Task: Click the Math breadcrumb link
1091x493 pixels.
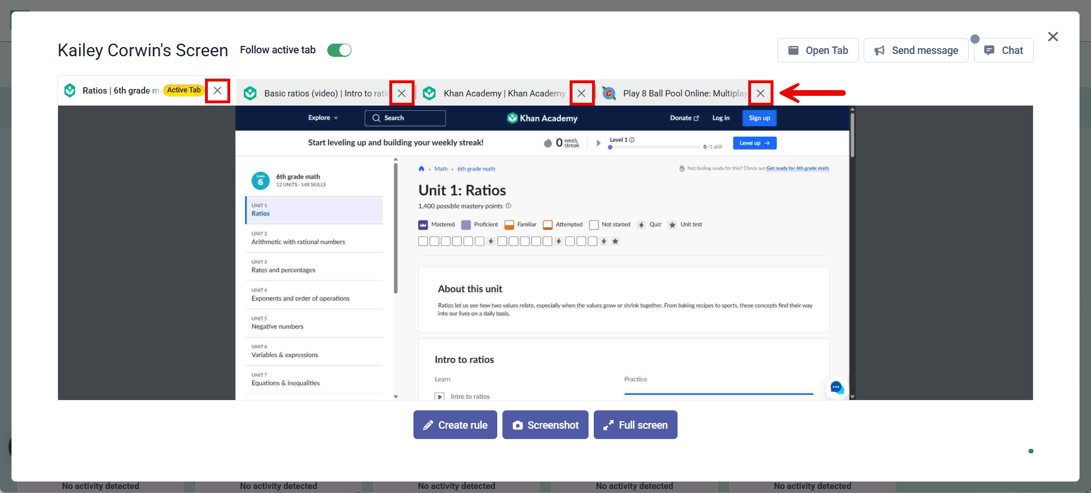Action: (441, 169)
